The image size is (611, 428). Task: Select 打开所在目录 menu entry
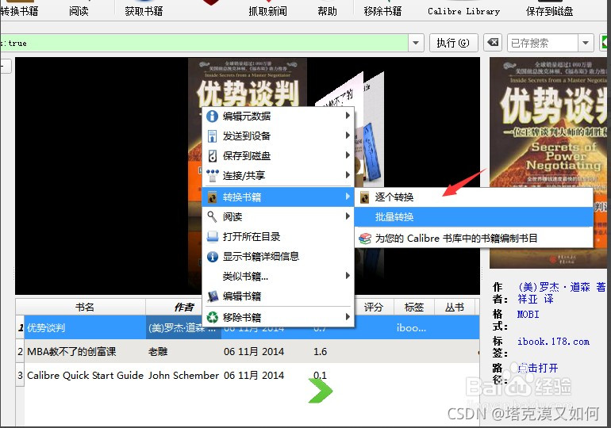pos(278,236)
